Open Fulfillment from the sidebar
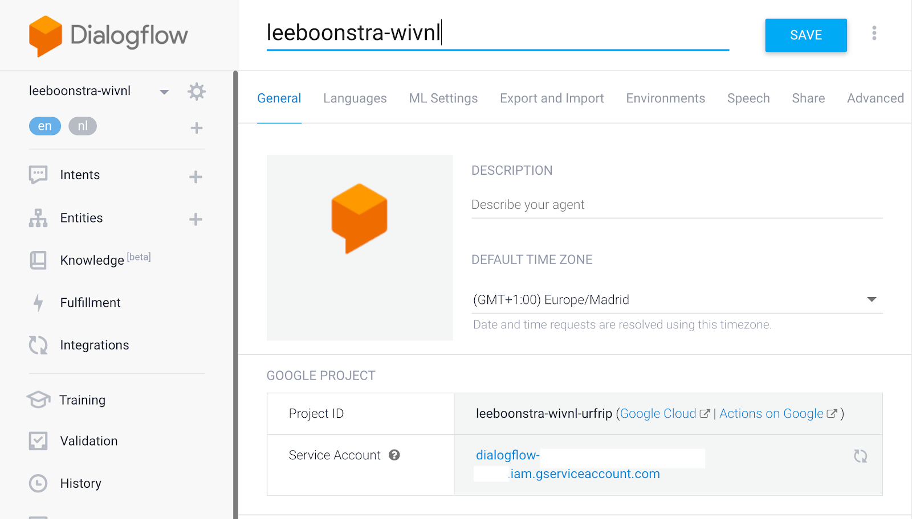The height and width of the screenshot is (519, 912). pyautogui.click(x=90, y=303)
